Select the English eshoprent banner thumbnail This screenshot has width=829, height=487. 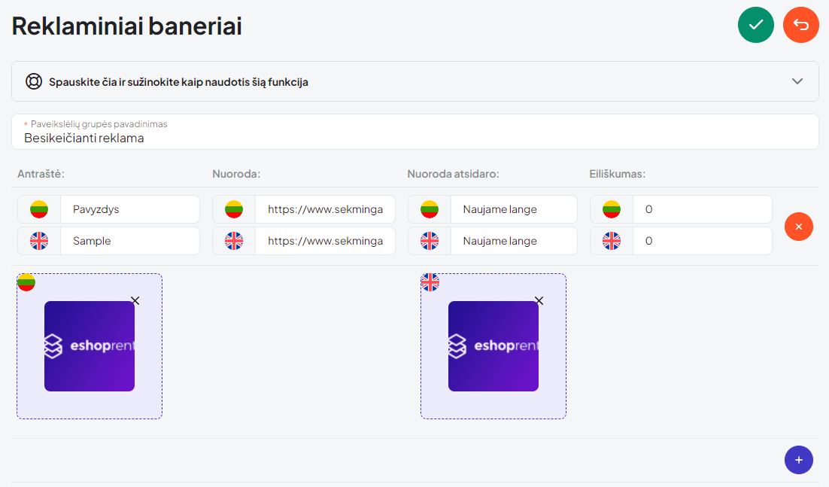click(x=493, y=346)
